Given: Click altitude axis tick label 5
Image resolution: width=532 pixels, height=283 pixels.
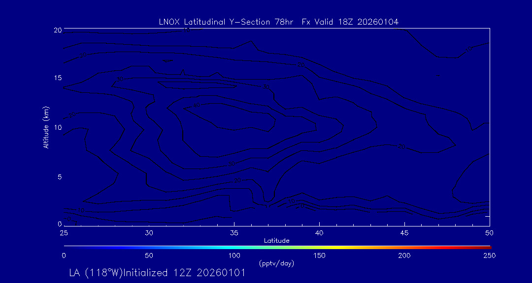Looking at the screenshot, I should click(60, 177).
